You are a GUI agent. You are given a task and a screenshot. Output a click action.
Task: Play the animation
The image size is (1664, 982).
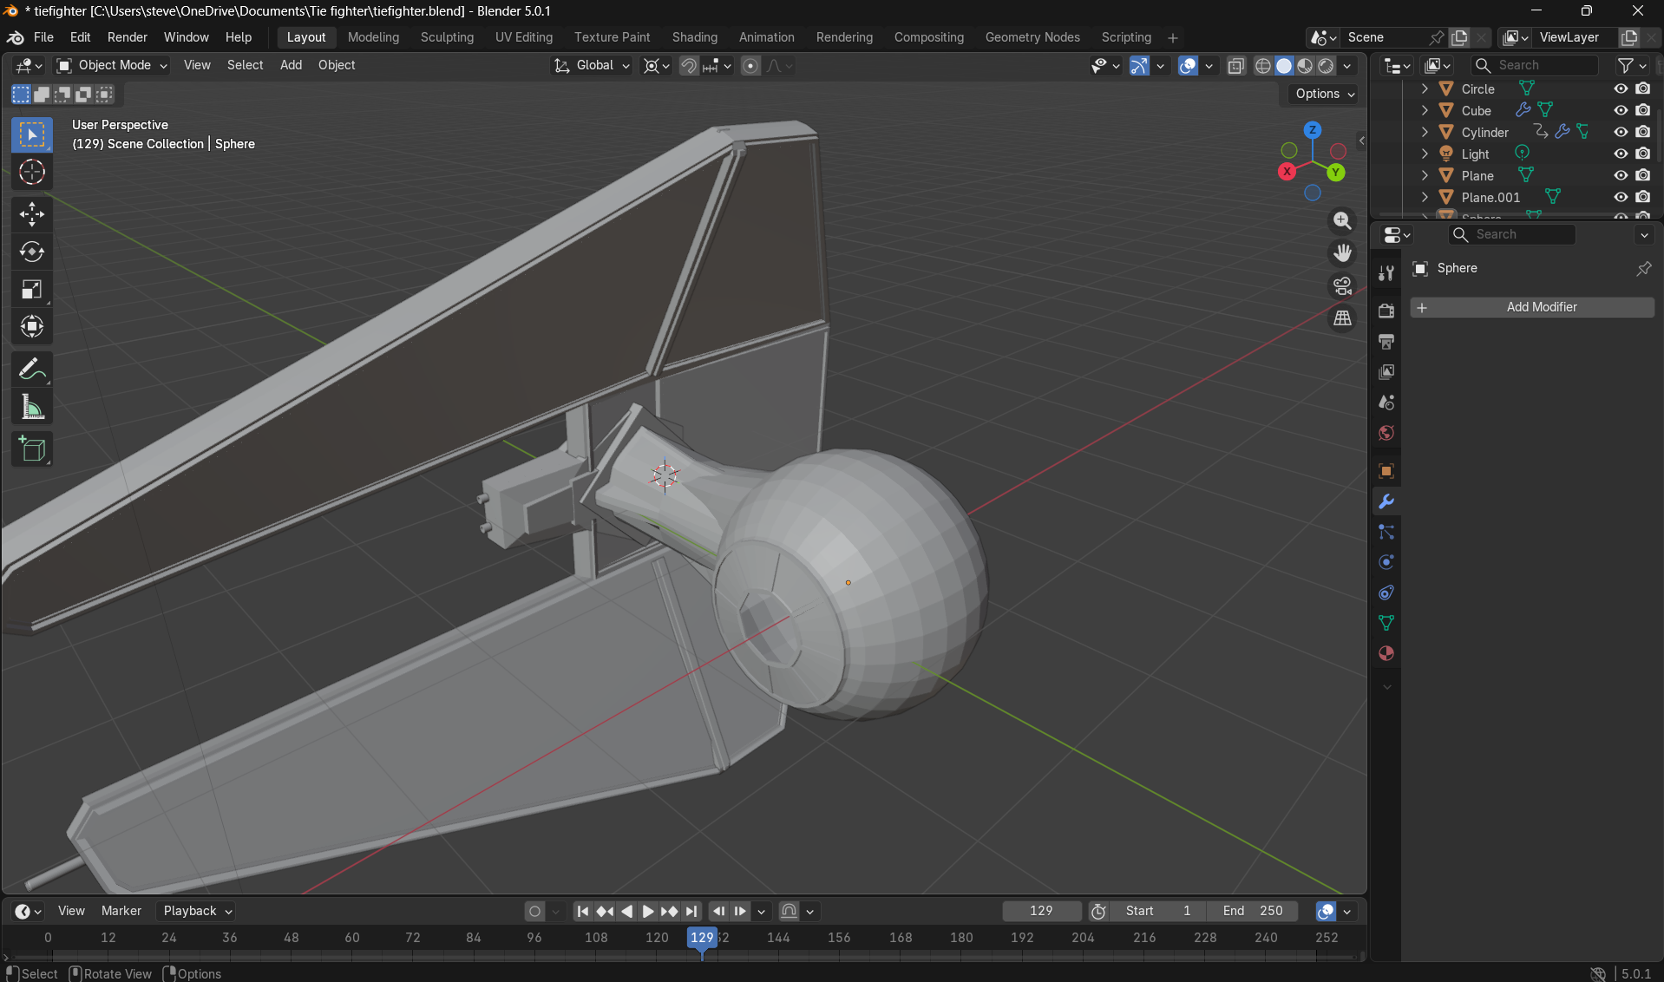[647, 911]
